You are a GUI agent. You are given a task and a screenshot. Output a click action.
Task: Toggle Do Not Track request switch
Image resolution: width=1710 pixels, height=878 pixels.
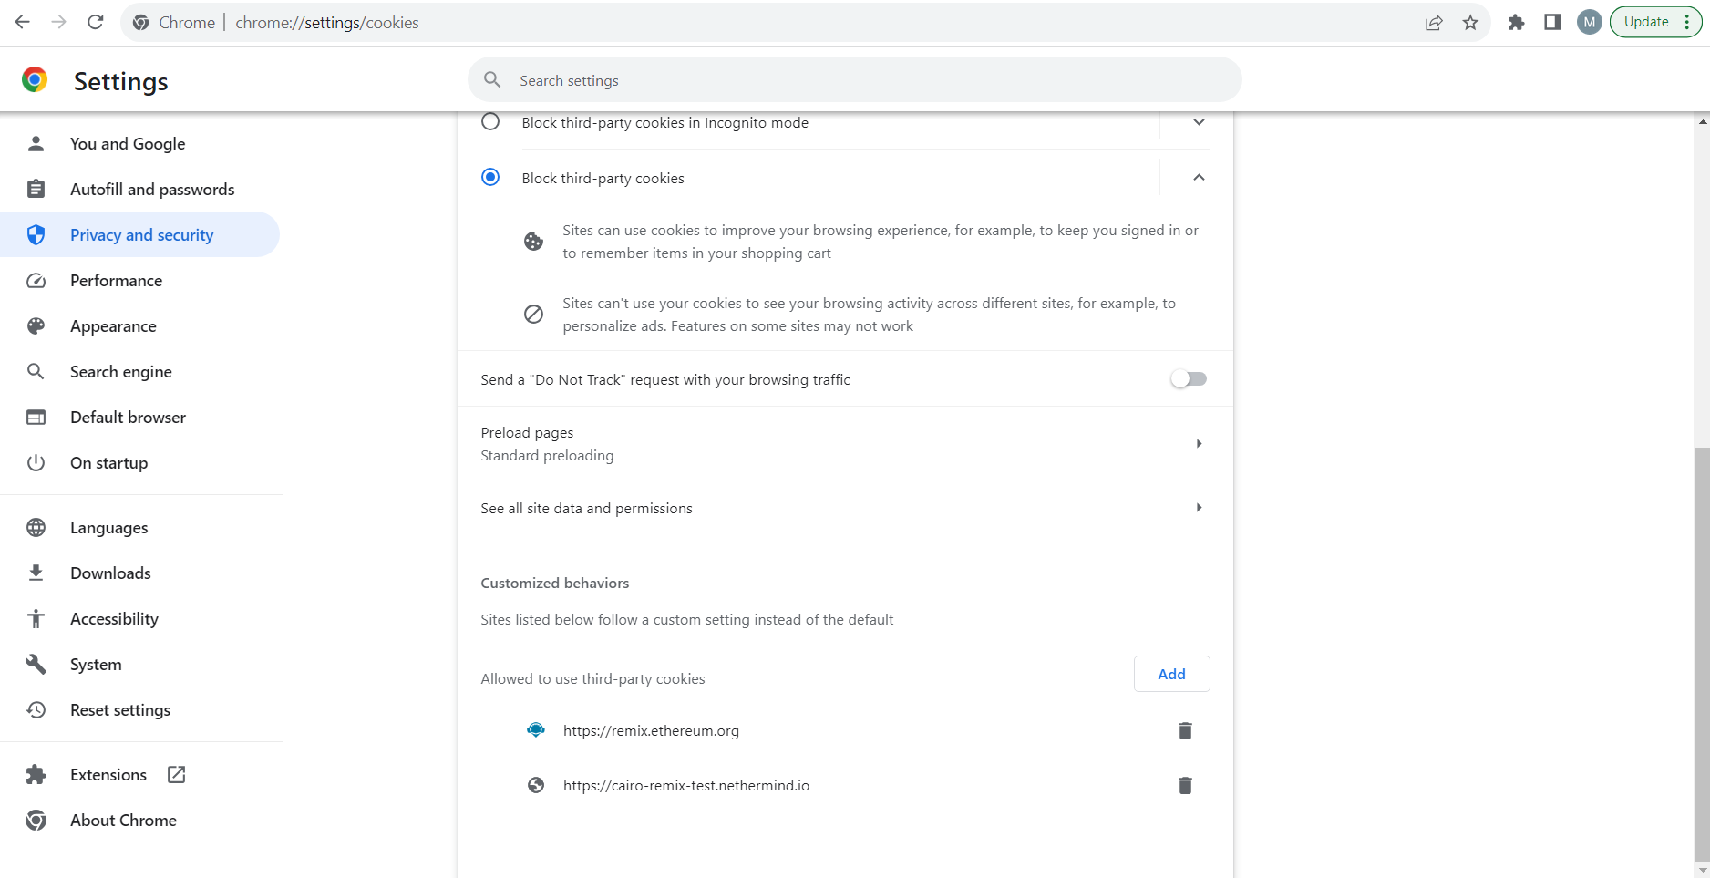point(1189,379)
